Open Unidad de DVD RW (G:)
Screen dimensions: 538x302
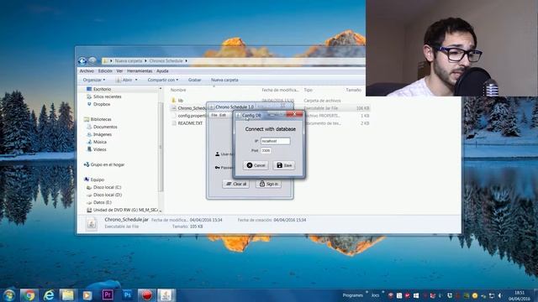pos(122,210)
